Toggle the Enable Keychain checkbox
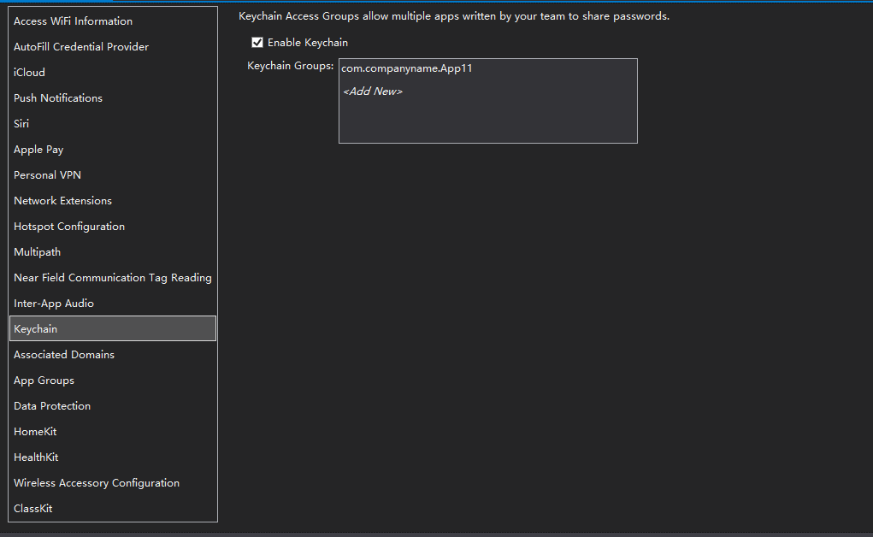The height and width of the screenshot is (537, 873). 257,43
